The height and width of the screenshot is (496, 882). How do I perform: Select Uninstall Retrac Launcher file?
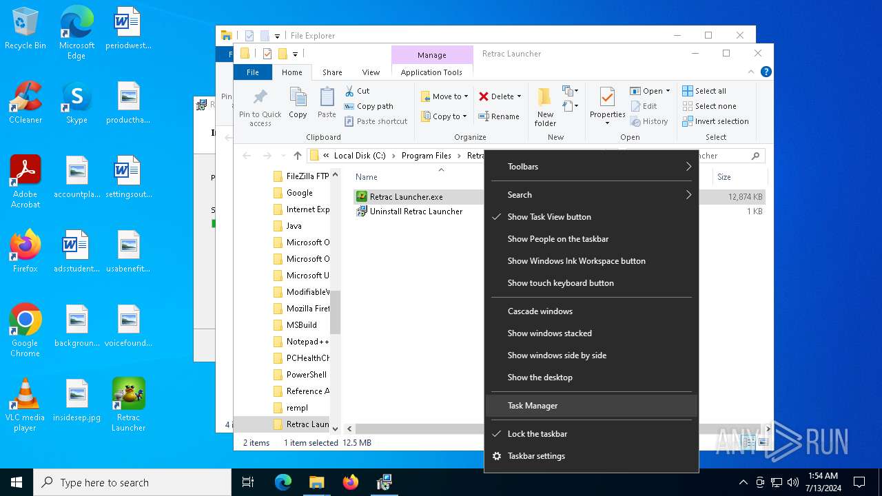pos(409,211)
